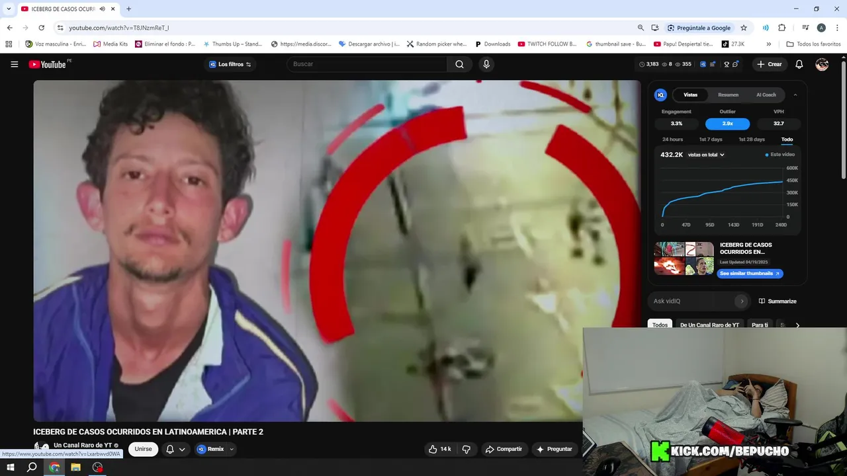Image resolution: width=847 pixels, height=476 pixels.
Task: Click the zoom magnifier in address bar
Action: (641, 28)
